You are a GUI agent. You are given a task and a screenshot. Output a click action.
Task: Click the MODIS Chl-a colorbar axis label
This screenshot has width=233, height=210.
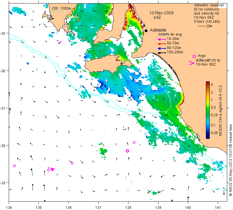220,111
